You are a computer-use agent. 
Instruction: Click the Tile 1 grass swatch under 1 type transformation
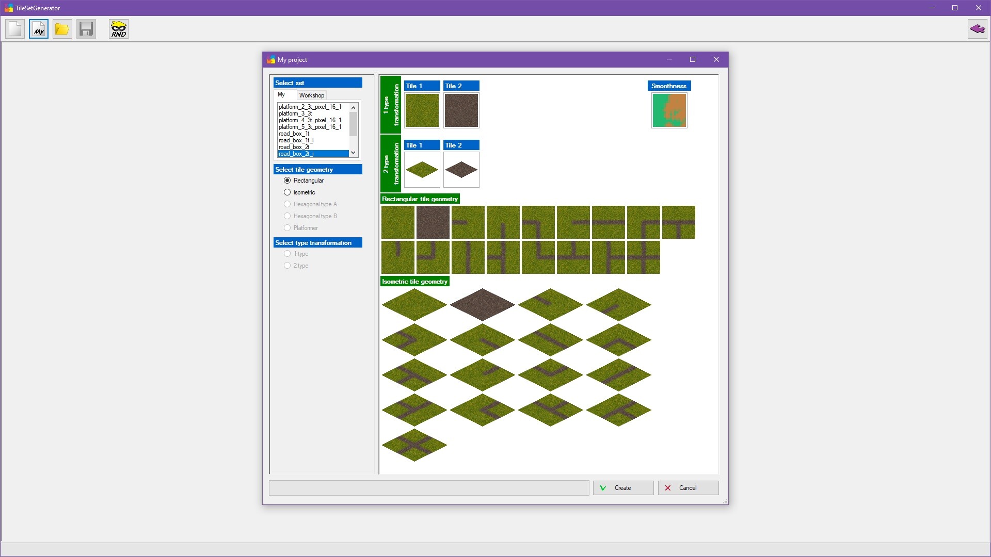(422, 110)
